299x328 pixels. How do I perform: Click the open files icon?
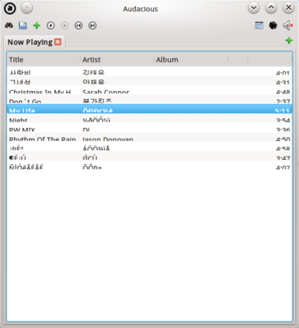pyautogui.click(x=23, y=25)
